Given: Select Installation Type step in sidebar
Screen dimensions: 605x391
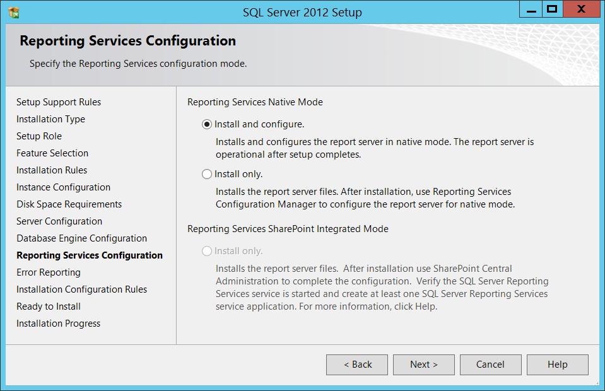Looking at the screenshot, I should (x=50, y=119).
